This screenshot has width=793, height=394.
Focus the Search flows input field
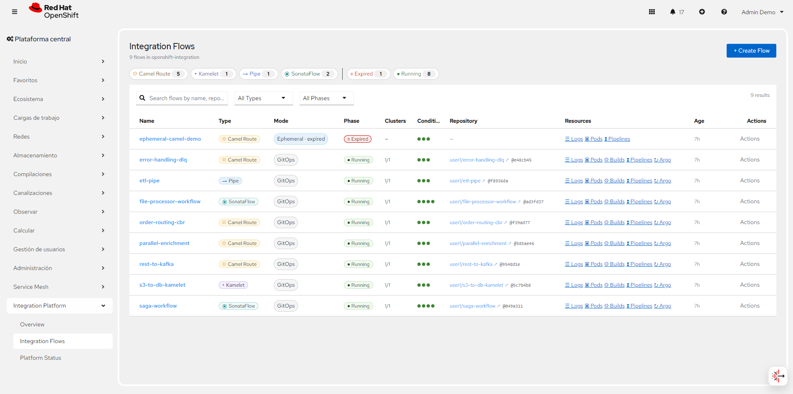pyautogui.click(x=182, y=98)
